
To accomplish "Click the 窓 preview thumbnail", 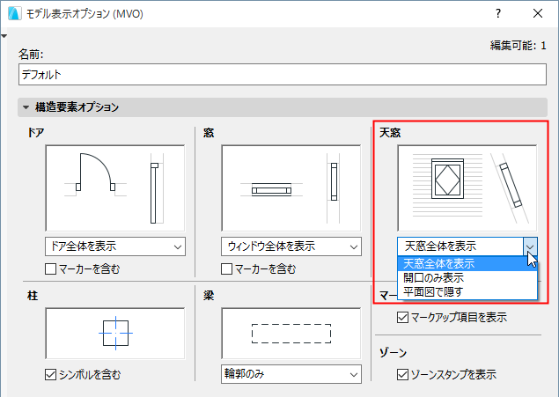I will point(291,188).
